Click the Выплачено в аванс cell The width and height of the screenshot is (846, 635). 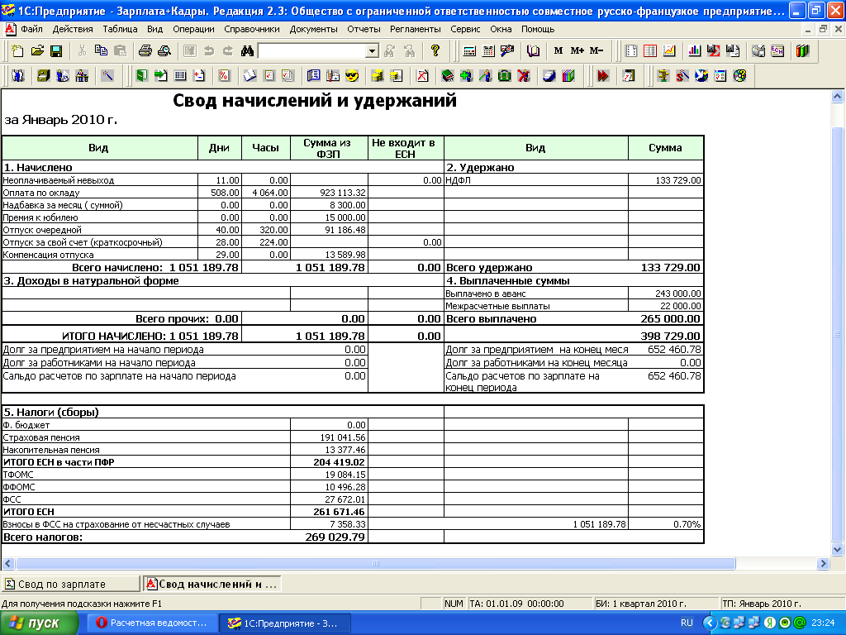535,294
